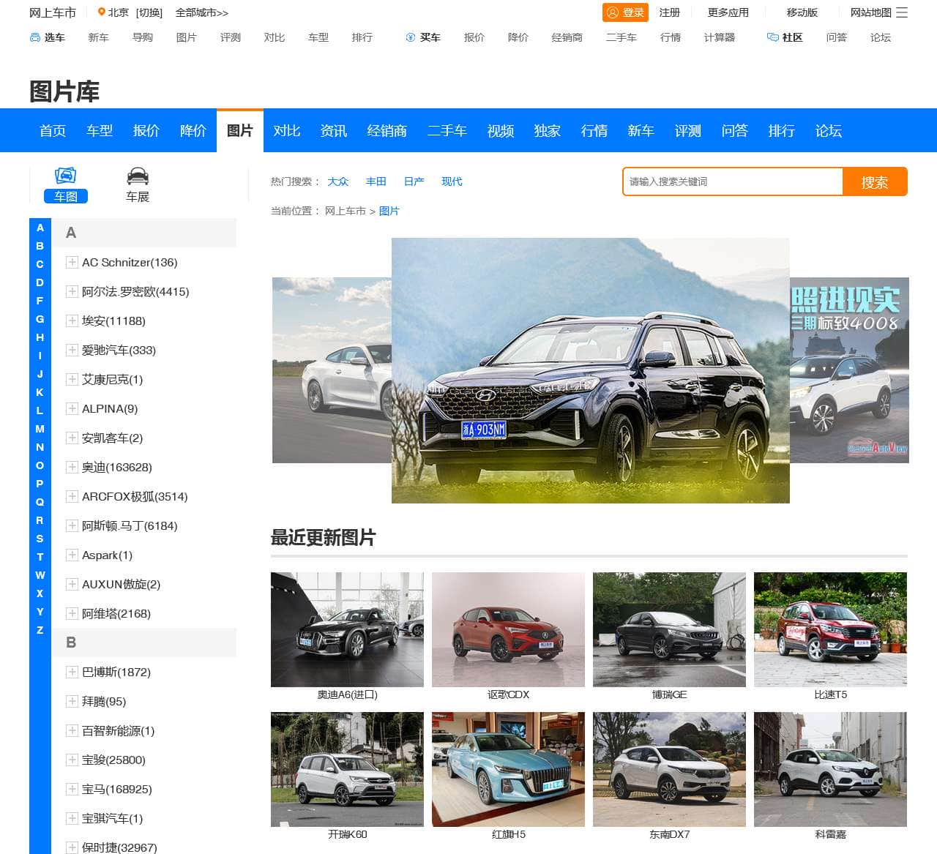Image resolution: width=937 pixels, height=854 pixels.
Task: Expand the 阿尔法.罗密欧(4415) brand
Action: [72, 291]
